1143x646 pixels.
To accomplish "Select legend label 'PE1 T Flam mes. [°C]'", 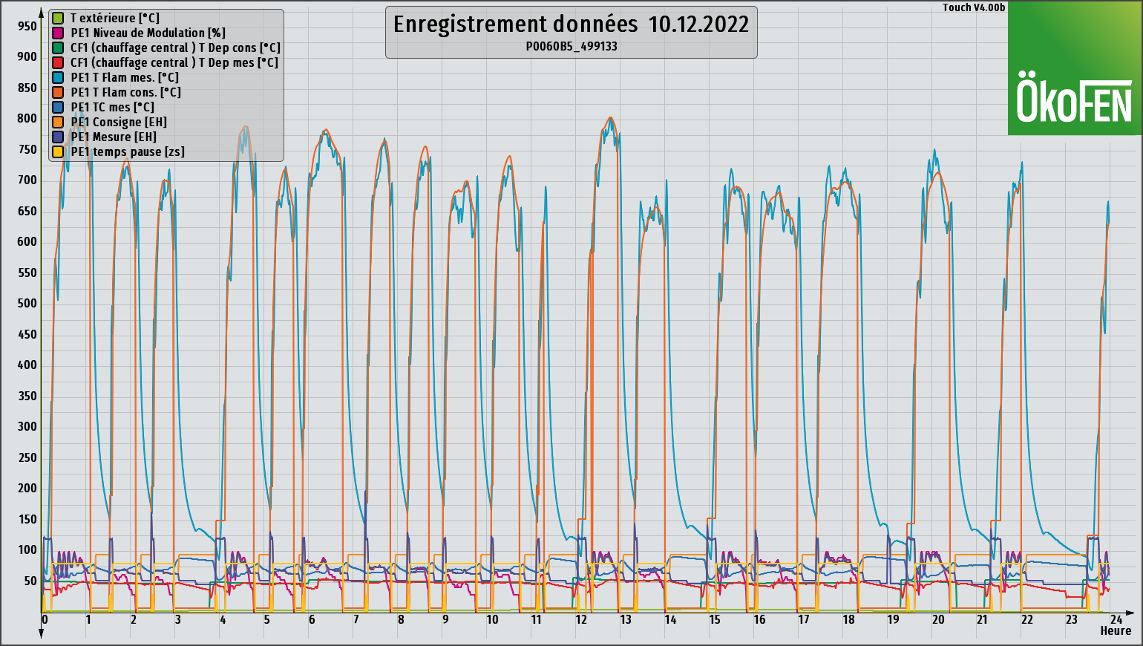I will [125, 77].
